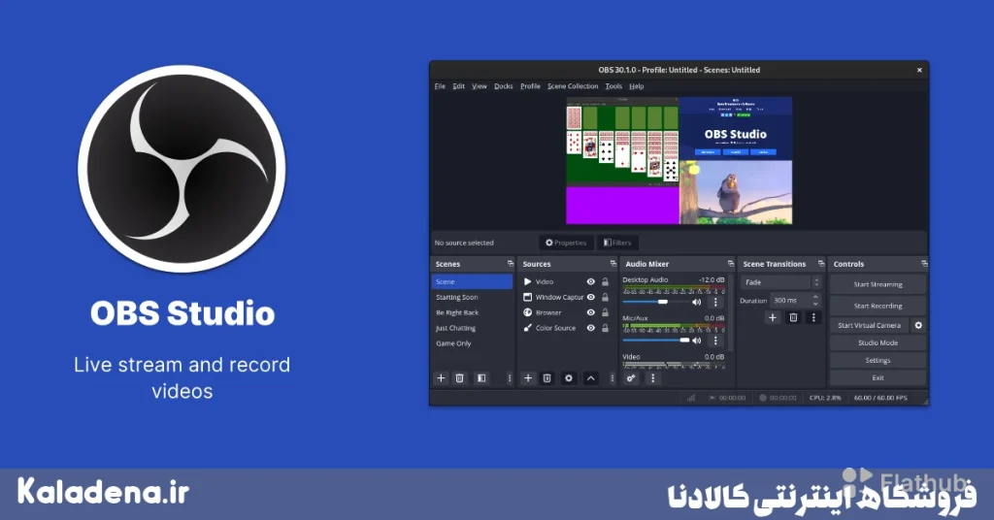Pop out the Controls dock float icon
994x520 pixels.
[924, 264]
